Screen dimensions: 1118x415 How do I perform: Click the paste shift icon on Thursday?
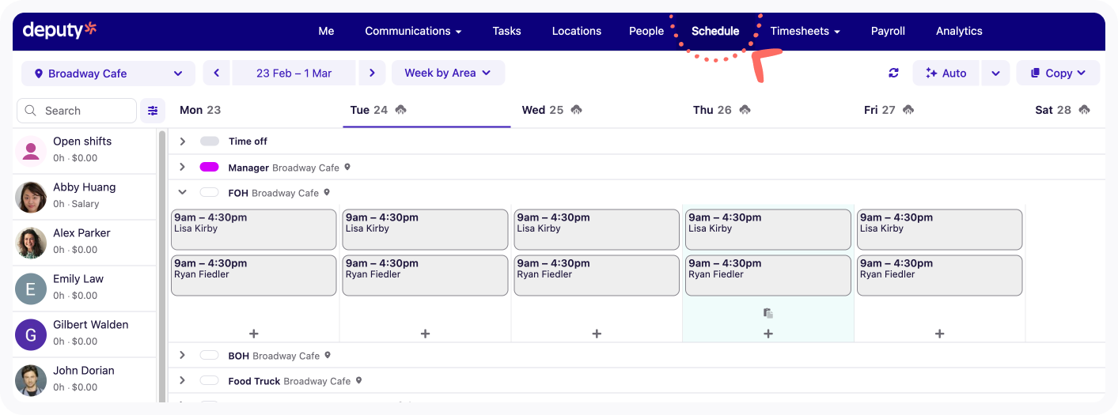tap(767, 314)
